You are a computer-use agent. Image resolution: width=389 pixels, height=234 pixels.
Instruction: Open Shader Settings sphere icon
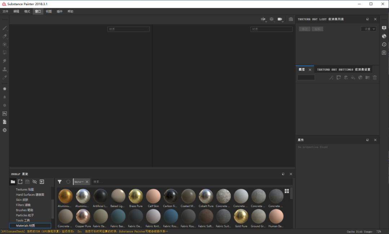pos(384,36)
